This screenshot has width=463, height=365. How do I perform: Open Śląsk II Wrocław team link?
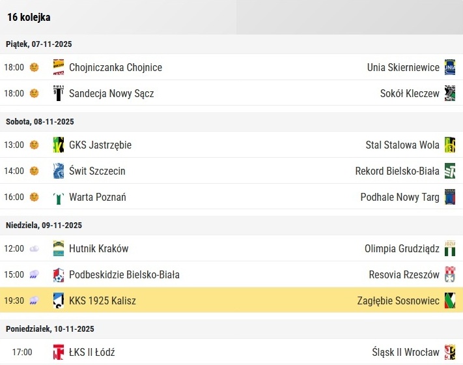(x=406, y=352)
